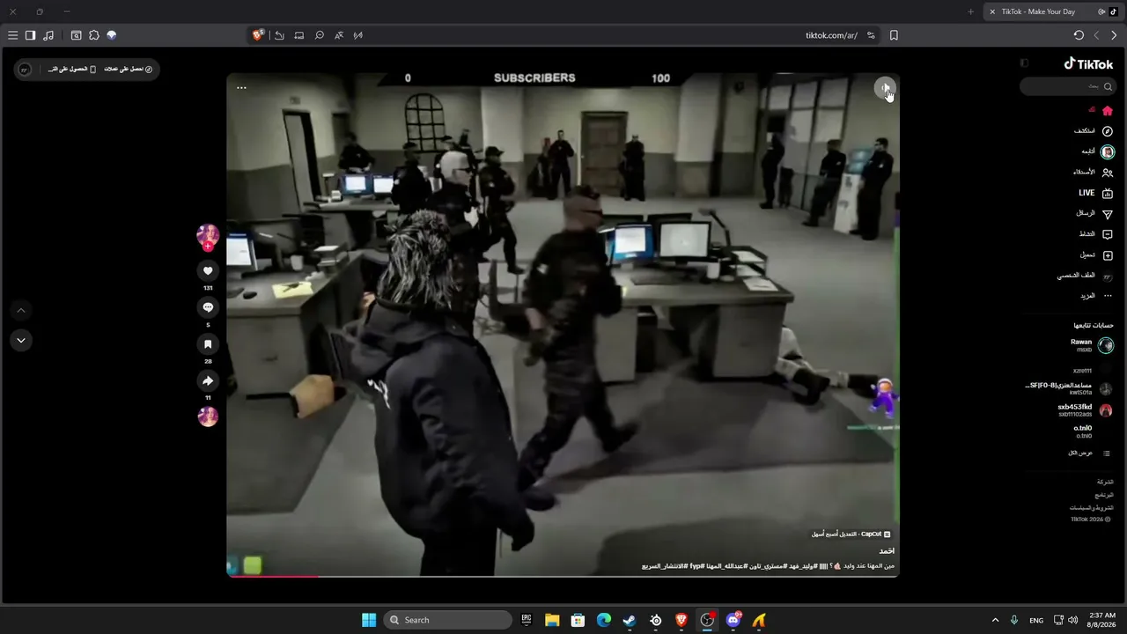Expand the More three-dots menu in sidebar
This screenshot has width=1127, height=634.
click(x=1096, y=296)
